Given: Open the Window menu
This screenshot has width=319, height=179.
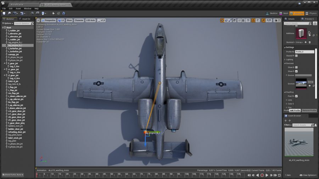Looking at the screenshot, I should pos(27,8).
